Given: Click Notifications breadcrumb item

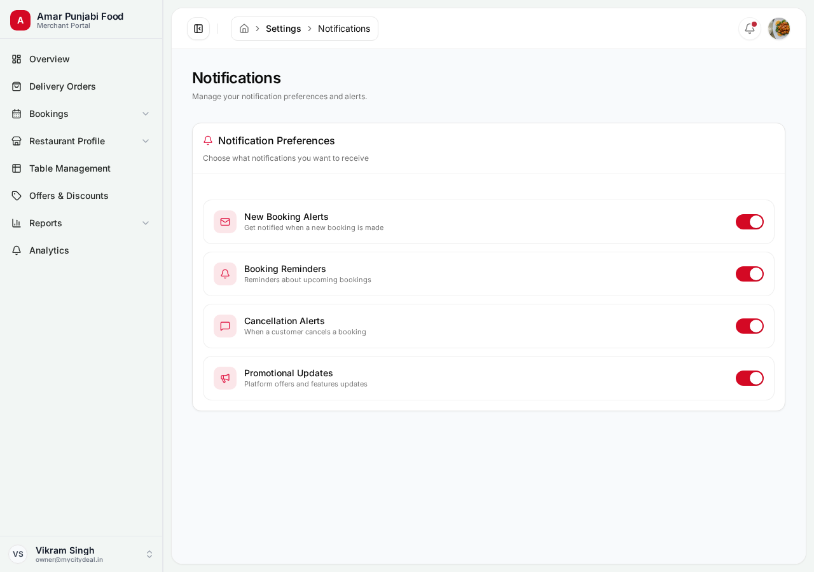Looking at the screenshot, I should (x=344, y=29).
